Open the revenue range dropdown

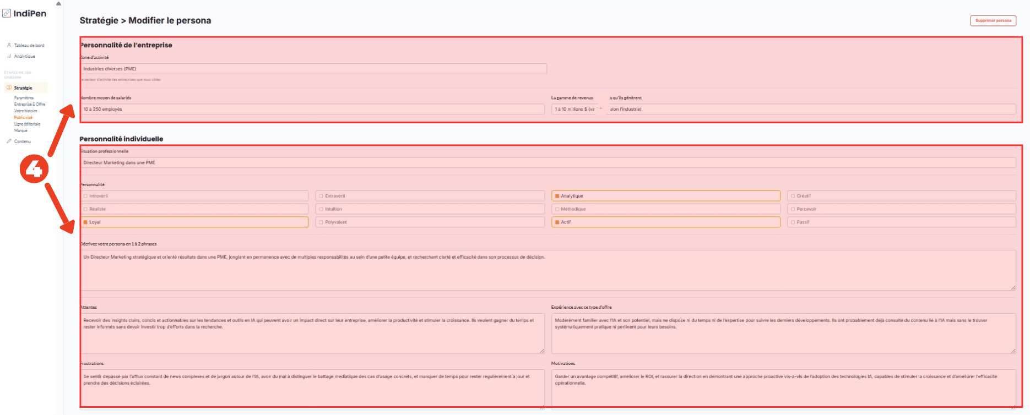tap(576, 110)
